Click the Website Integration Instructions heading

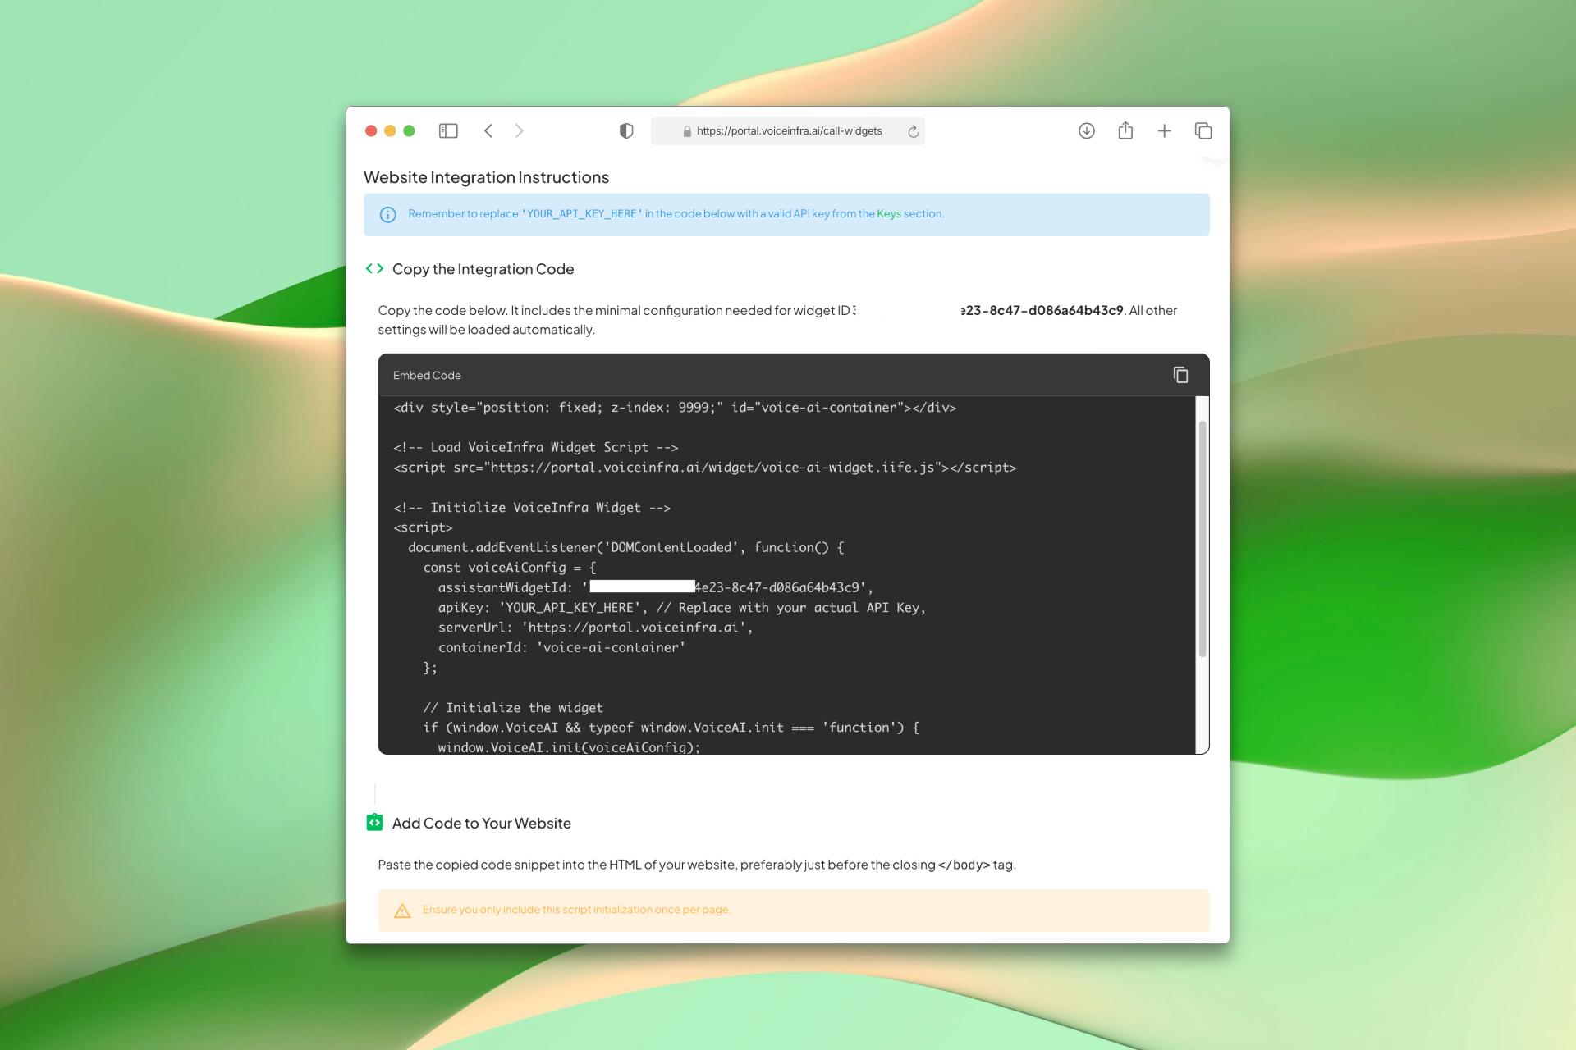coord(486,177)
